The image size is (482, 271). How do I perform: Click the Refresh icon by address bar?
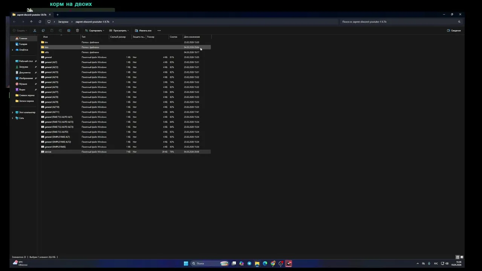pyautogui.click(x=40, y=22)
